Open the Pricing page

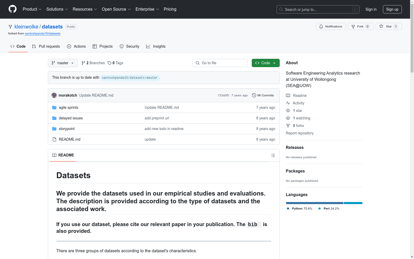(170, 9)
